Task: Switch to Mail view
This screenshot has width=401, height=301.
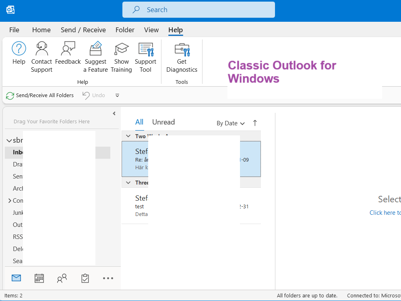Action: point(17,278)
